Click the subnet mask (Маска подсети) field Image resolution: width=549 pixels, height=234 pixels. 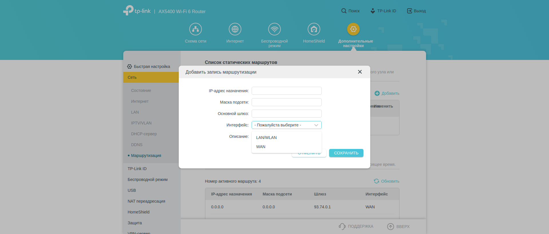pyautogui.click(x=287, y=102)
